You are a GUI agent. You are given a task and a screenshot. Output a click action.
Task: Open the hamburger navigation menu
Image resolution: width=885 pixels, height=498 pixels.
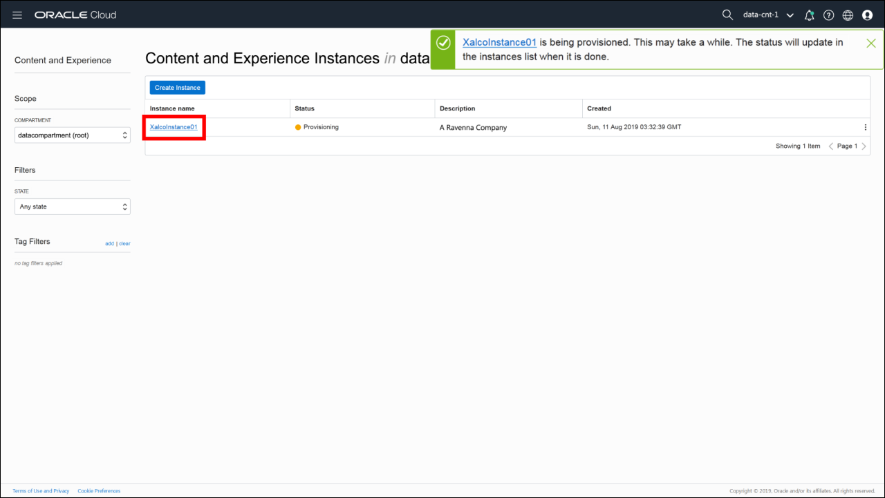pyautogui.click(x=17, y=15)
